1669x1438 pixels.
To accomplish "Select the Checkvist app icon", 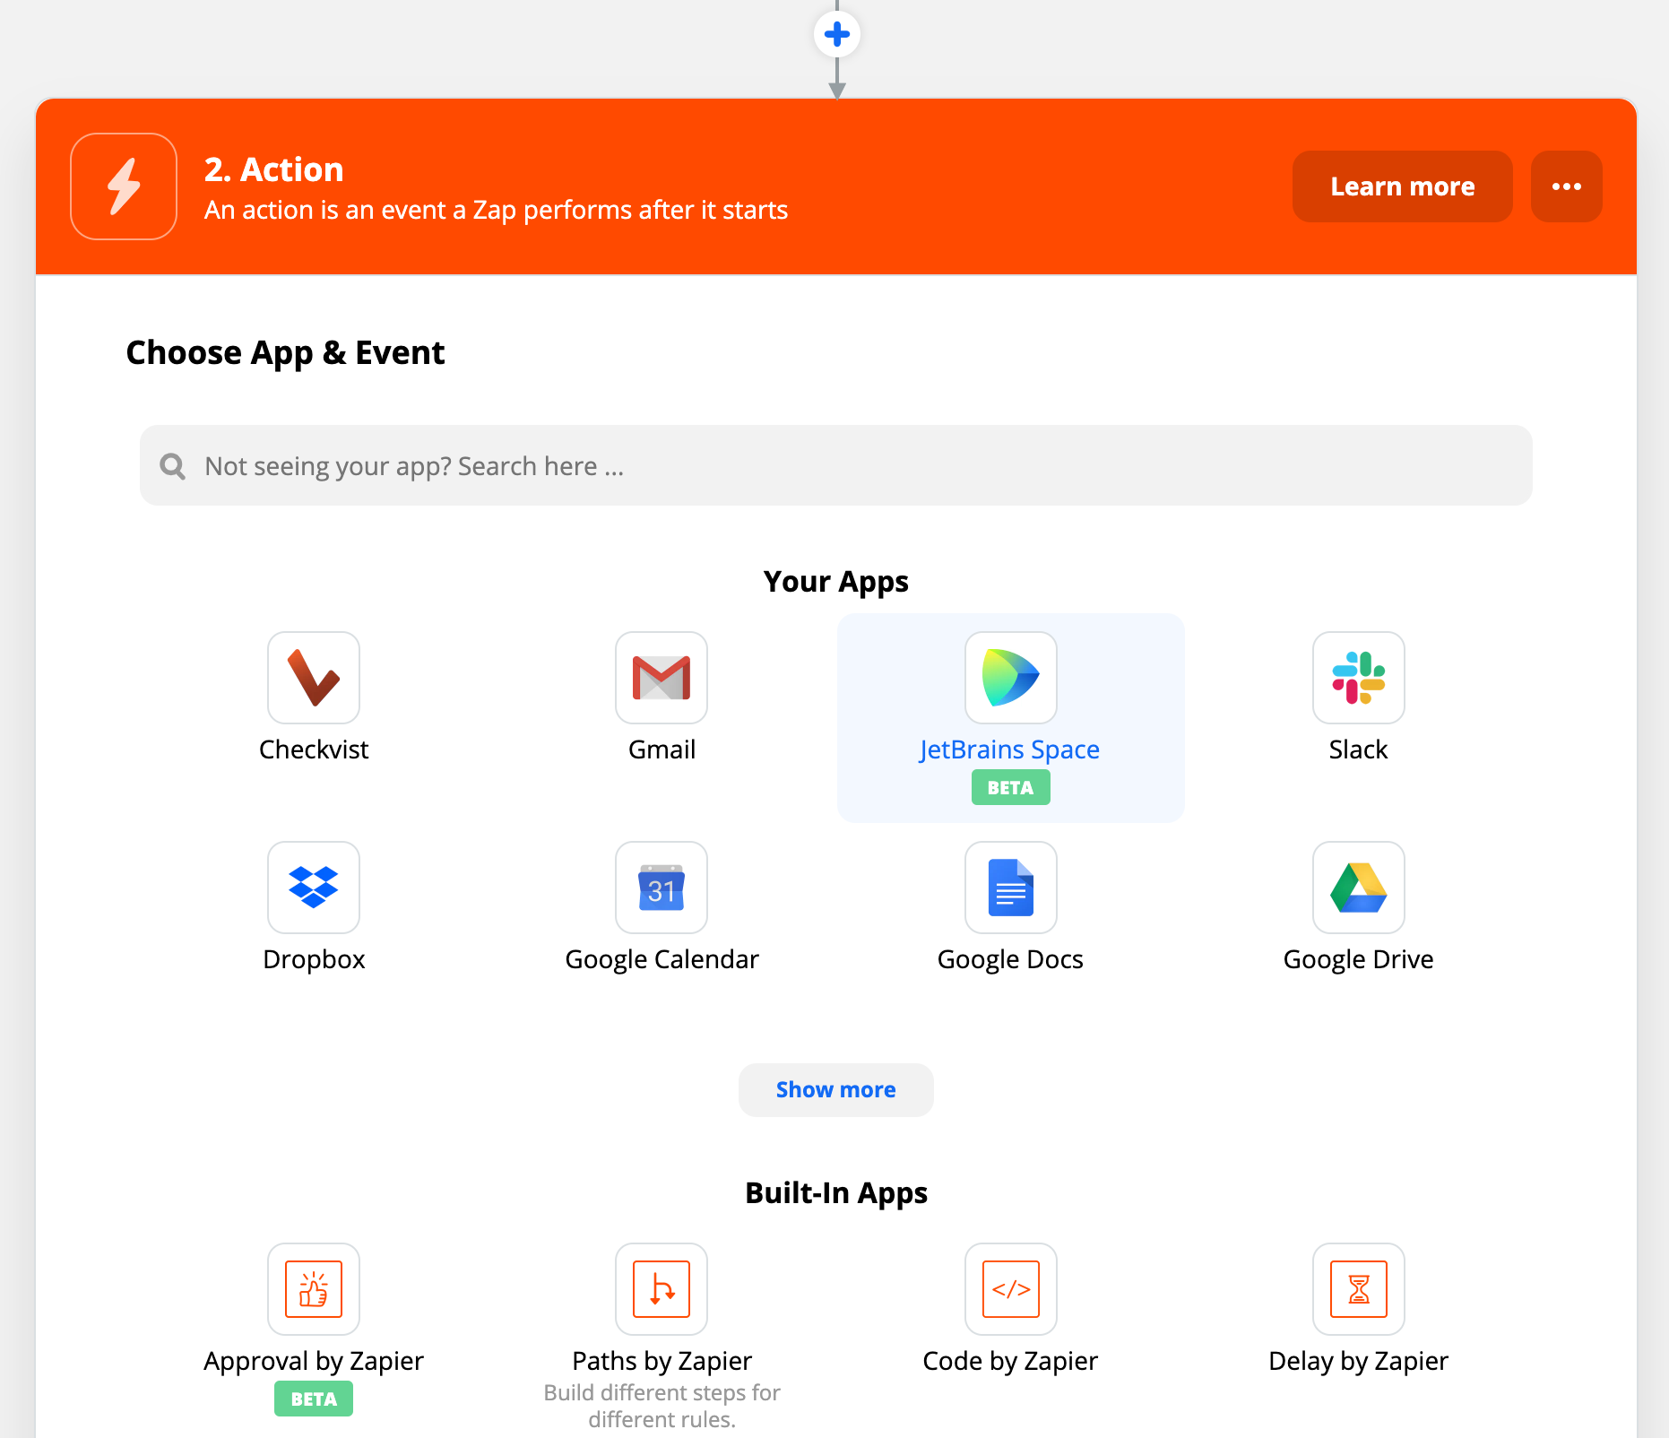I will pyautogui.click(x=314, y=678).
